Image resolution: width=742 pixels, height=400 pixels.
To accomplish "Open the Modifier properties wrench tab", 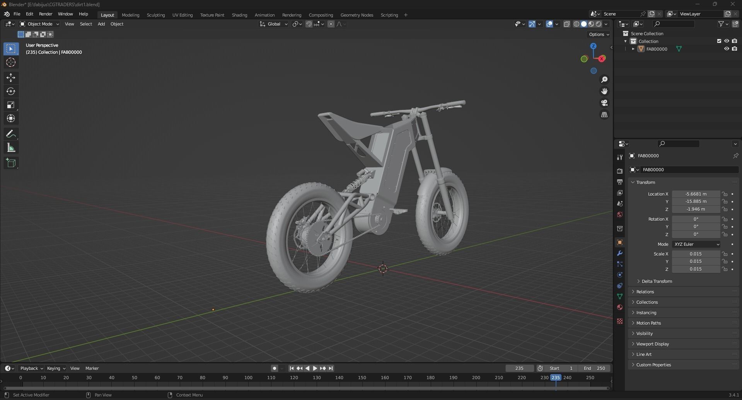I will [x=620, y=253].
